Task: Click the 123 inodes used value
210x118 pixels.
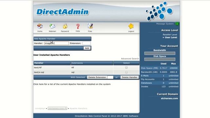Action: click(163, 87)
